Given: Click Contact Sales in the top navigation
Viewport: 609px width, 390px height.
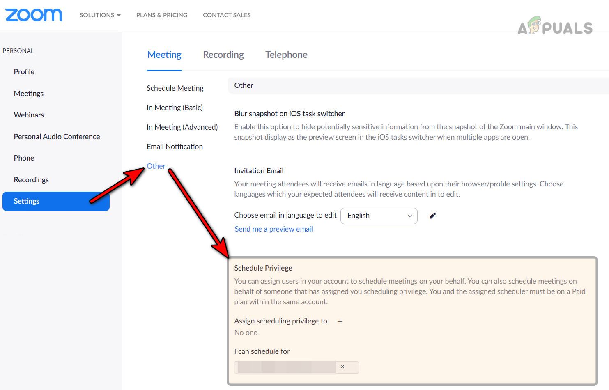Looking at the screenshot, I should tap(226, 15).
